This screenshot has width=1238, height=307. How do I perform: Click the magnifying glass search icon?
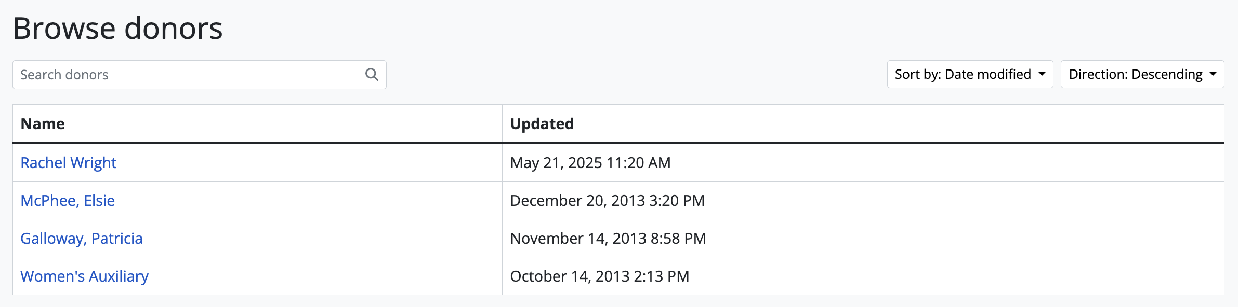tap(372, 75)
